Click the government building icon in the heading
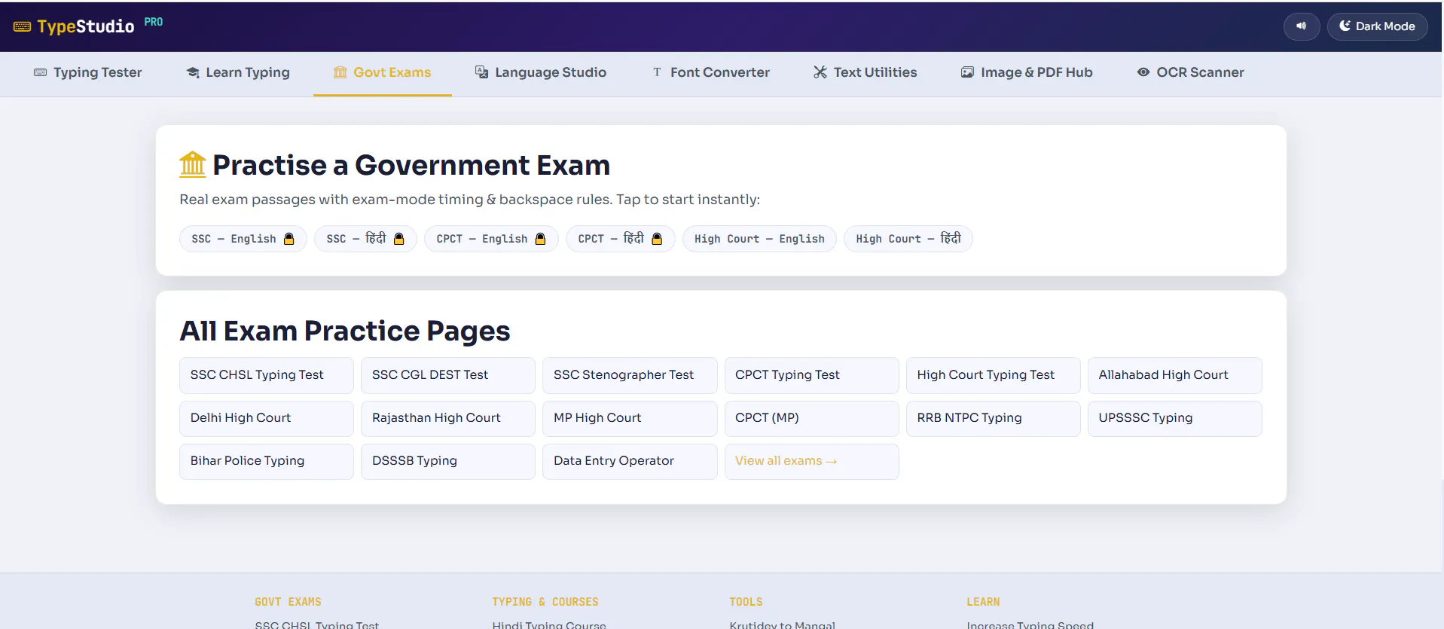Image resolution: width=1444 pixels, height=629 pixels. click(x=193, y=164)
